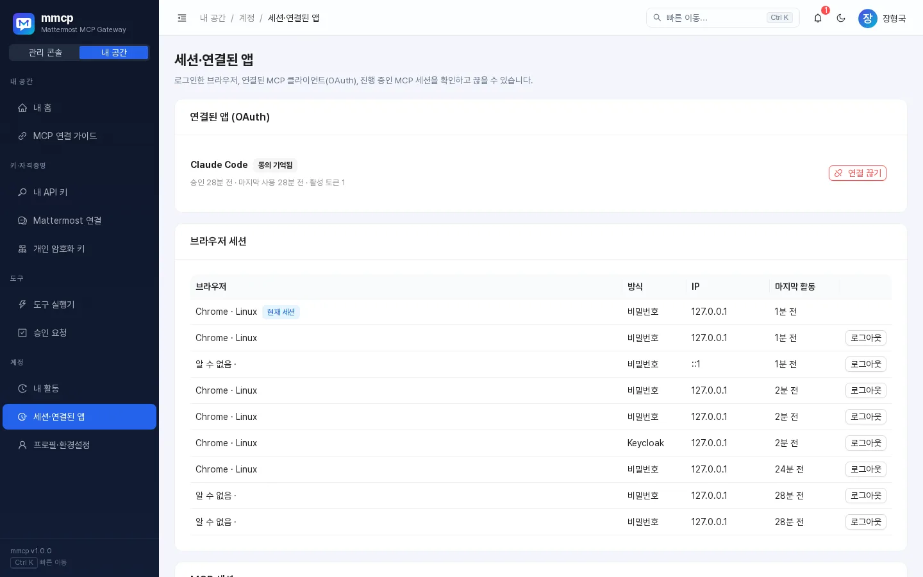Screen dimensions: 923x577
Task: Click the 프로필·환경설정 person icon
Action: (22, 445)
